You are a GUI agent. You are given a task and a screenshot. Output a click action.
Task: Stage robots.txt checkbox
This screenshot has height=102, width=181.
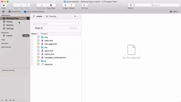coord(32,64)
